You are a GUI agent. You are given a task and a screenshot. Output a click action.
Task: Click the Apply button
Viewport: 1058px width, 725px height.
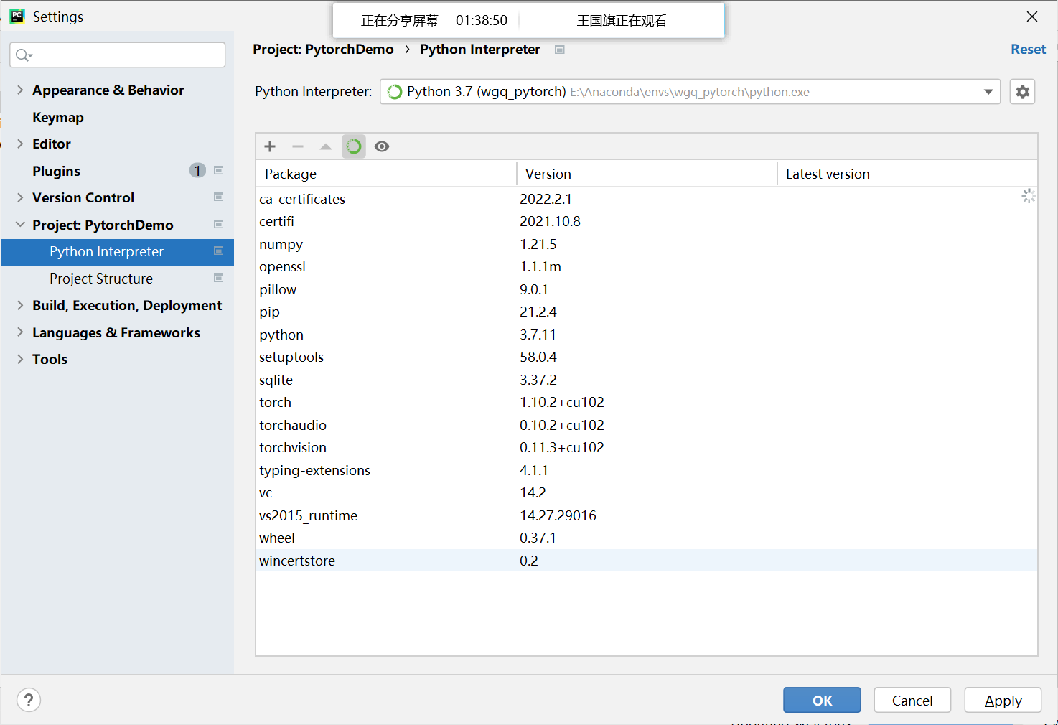1003,701
